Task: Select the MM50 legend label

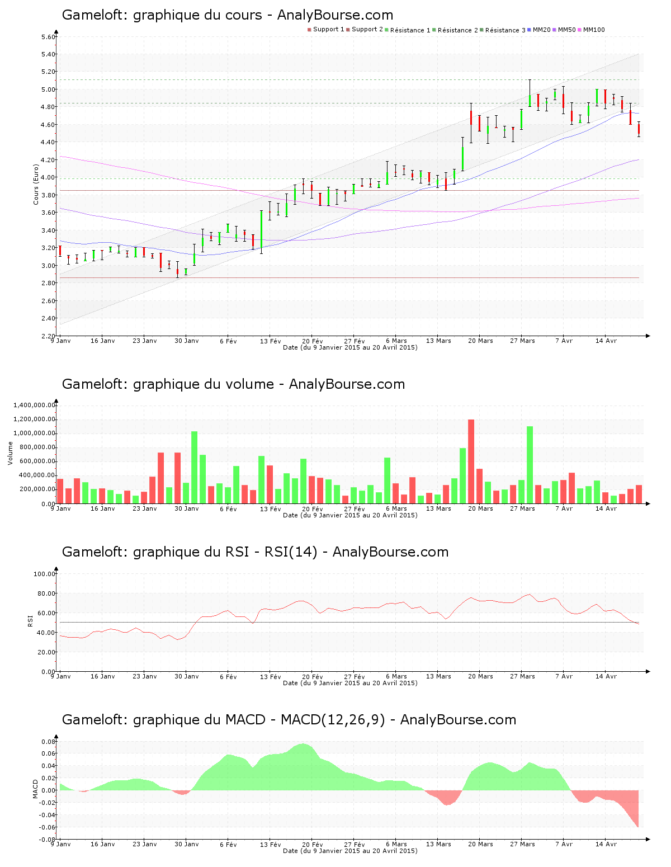Action: pos(567,30)
